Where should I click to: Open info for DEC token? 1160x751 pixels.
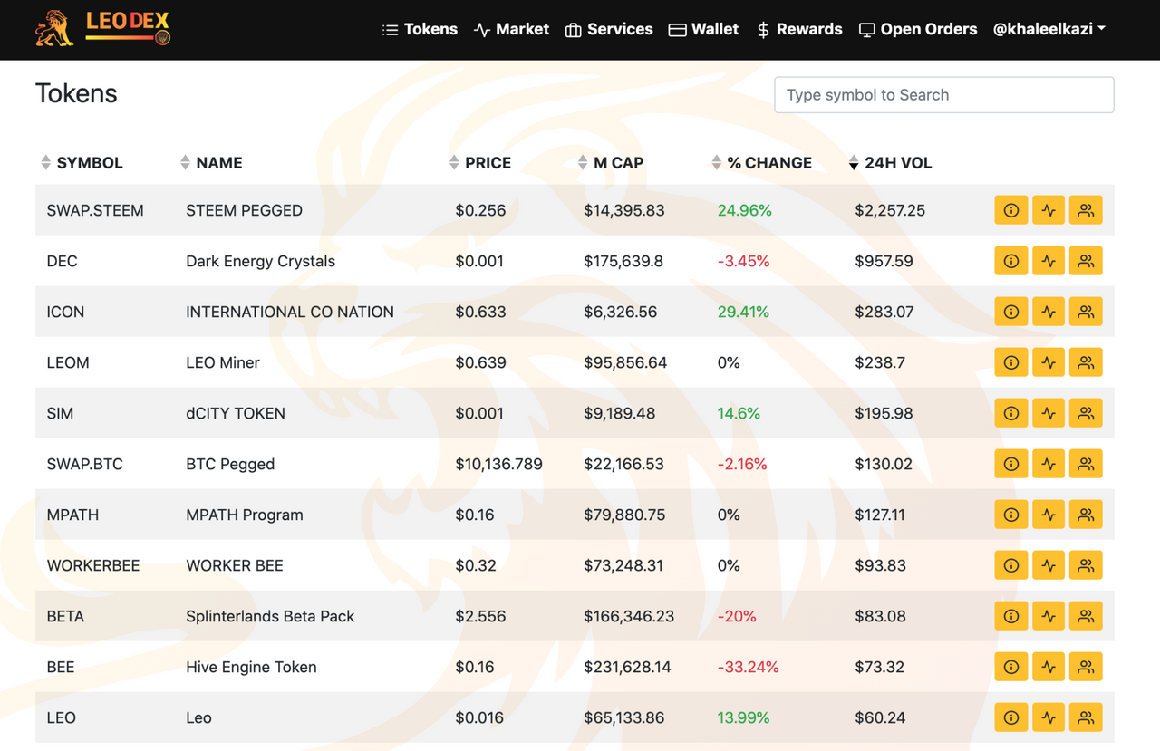[x=1011, y=261]
